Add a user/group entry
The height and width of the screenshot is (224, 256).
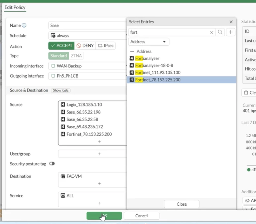point(99,154)
